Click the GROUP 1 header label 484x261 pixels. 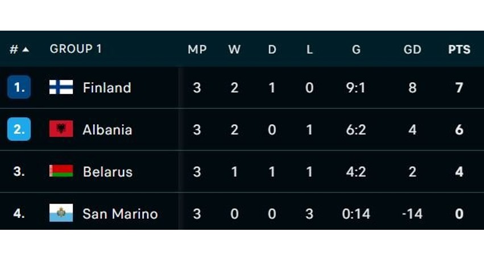(x=76, y=49)
